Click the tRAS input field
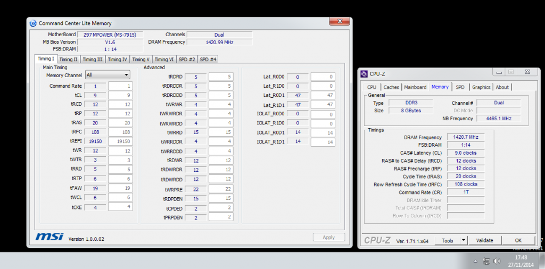545x269 pixels. [120, 123]
